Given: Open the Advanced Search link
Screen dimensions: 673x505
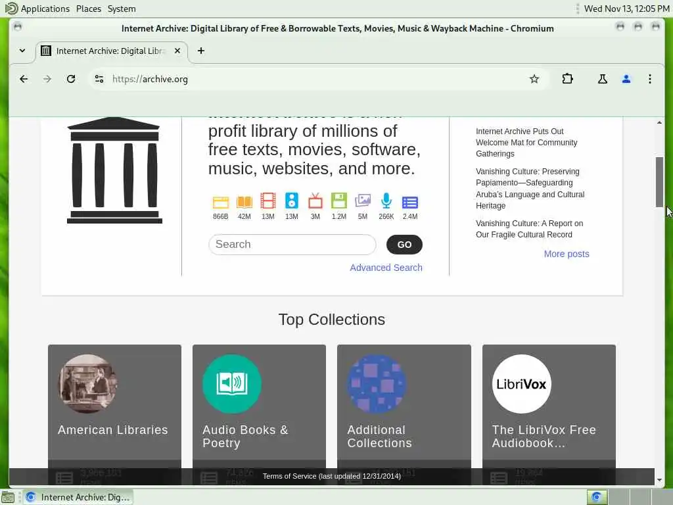Looking at the screenshot, I should point(386,268).
